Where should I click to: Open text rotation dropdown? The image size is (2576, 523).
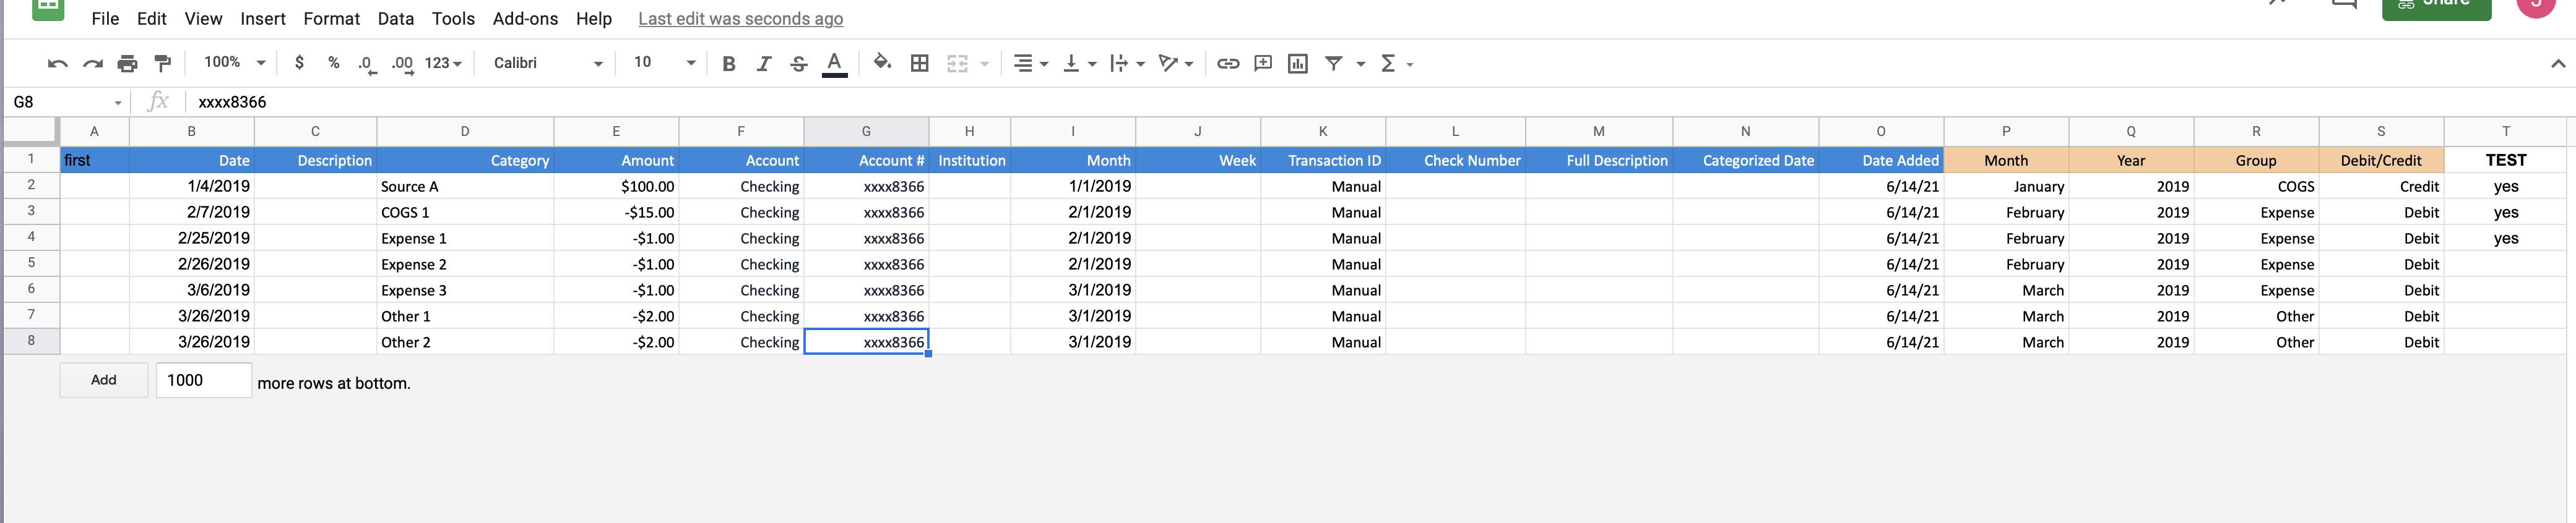click(x=1175, y=64)
